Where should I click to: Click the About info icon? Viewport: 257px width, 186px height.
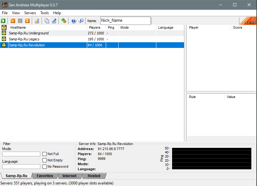pos(81,21)
